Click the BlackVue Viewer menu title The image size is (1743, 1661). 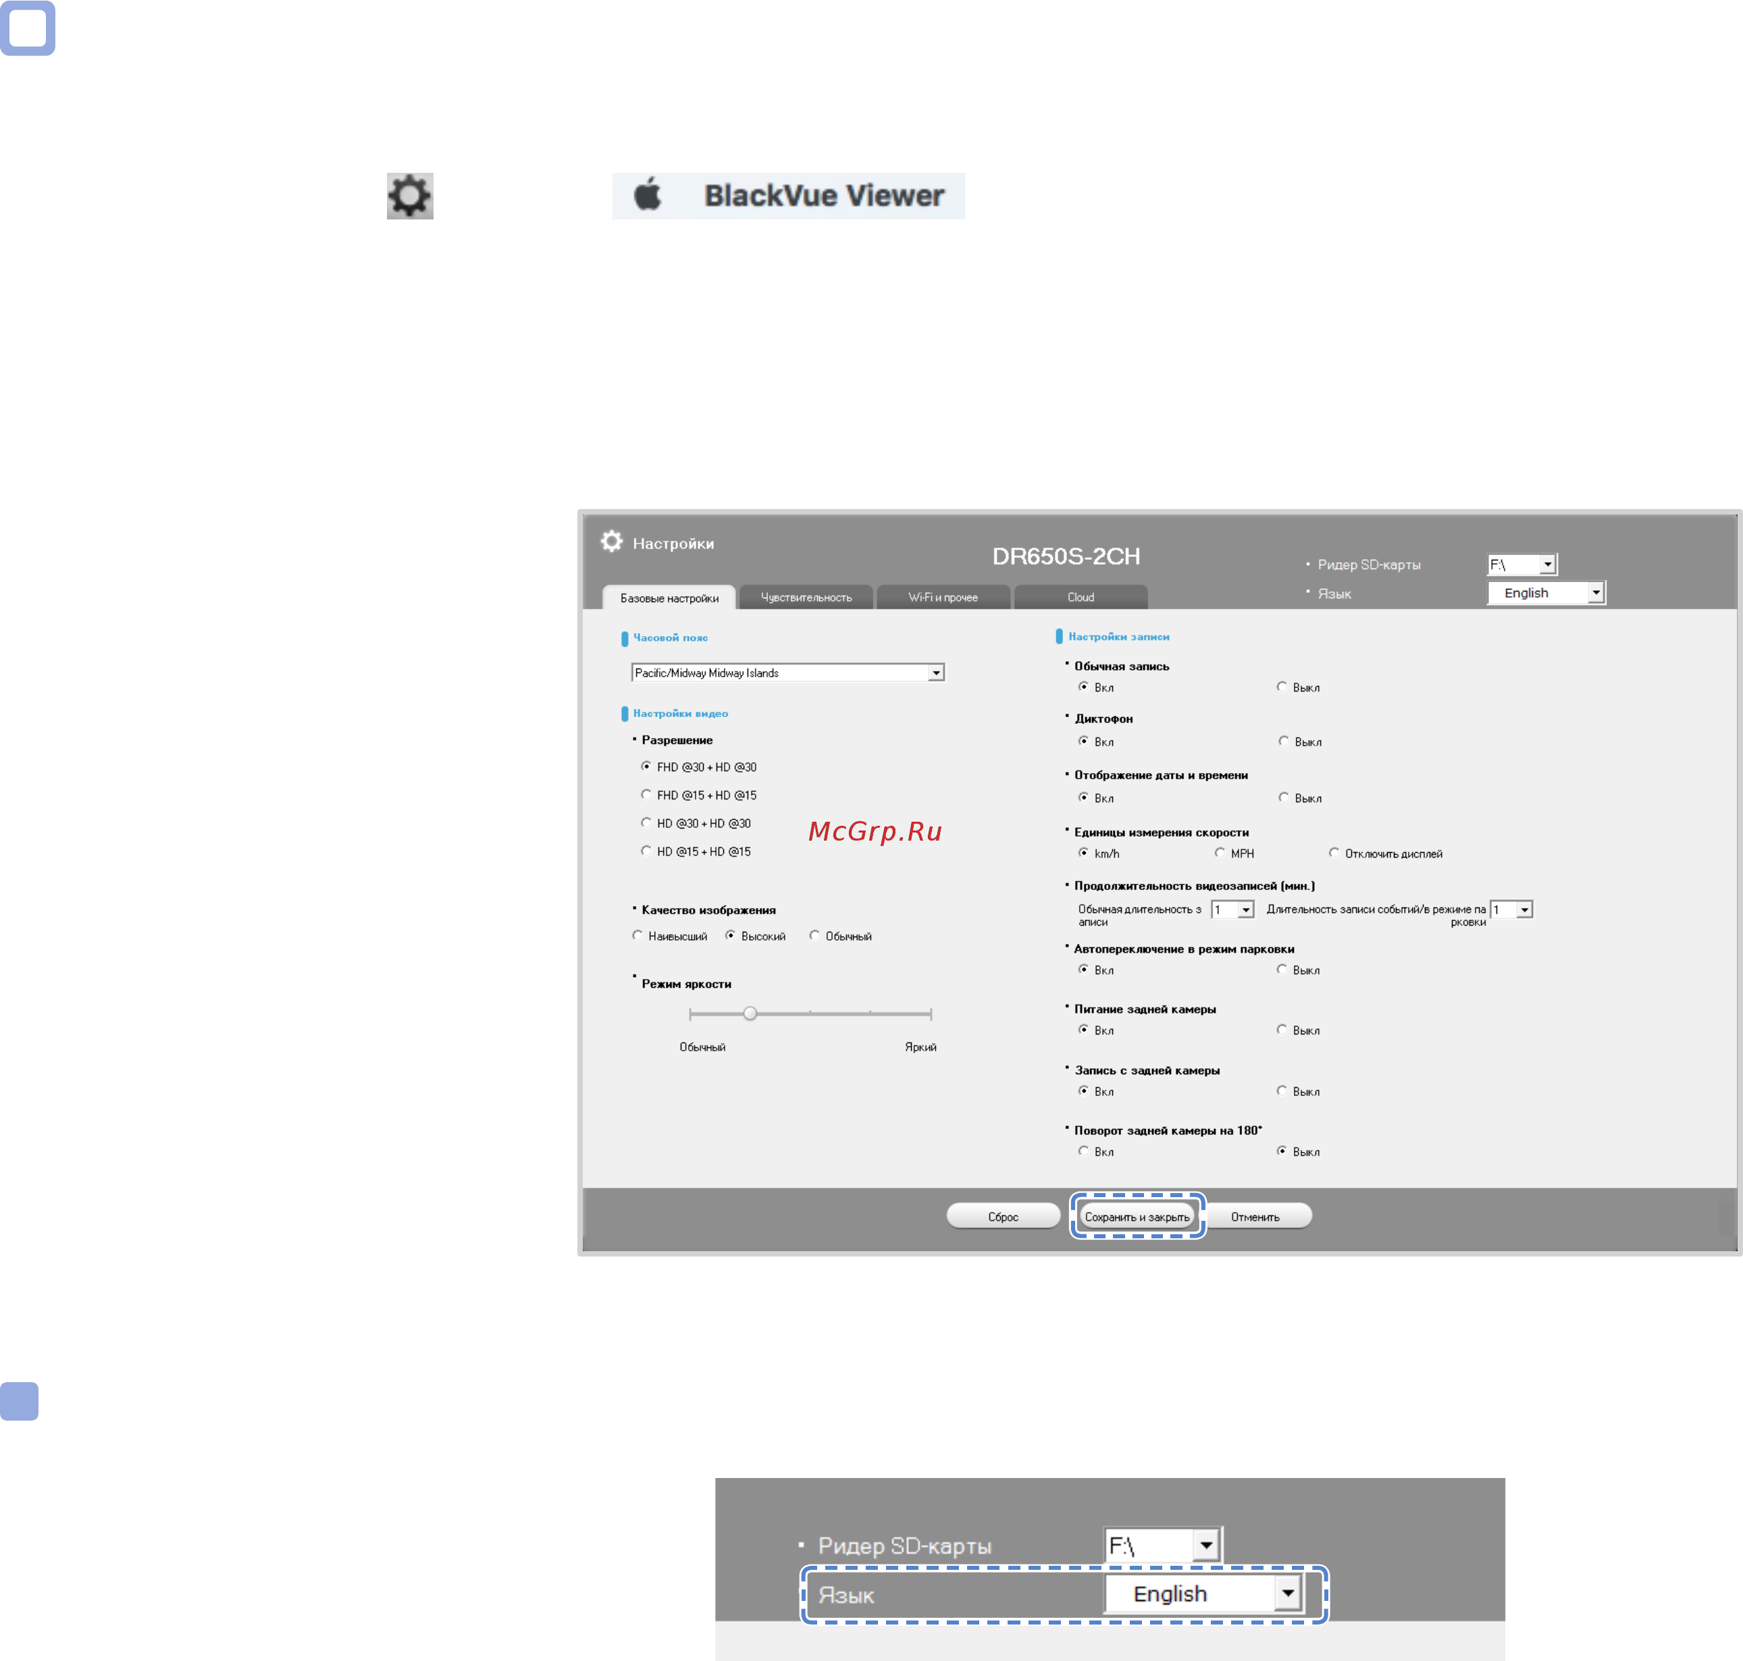point(824,196)
